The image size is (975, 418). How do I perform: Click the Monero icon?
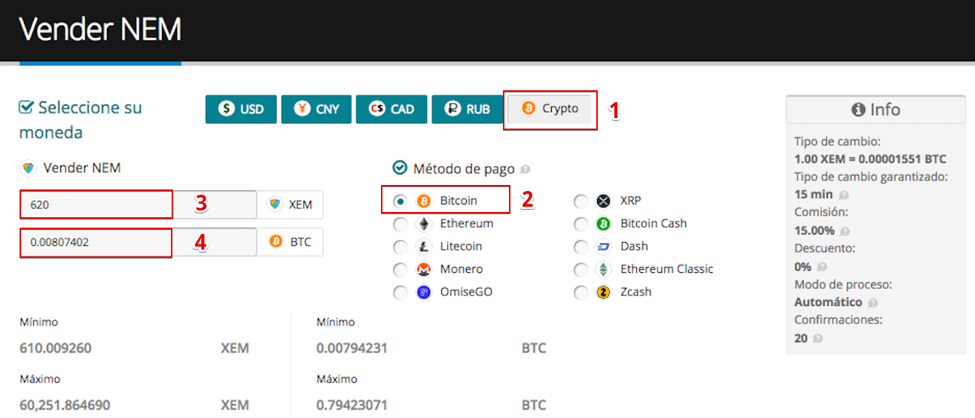point(424,270)
